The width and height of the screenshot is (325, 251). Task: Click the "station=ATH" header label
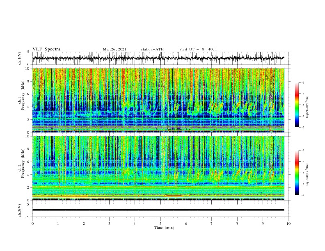[152, 49]
